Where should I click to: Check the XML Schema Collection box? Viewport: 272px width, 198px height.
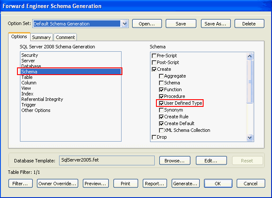[x=161, y=130]
